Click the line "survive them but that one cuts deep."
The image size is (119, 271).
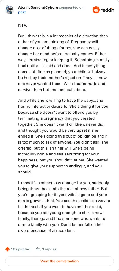pyautogui.click(x=53, y=90)
